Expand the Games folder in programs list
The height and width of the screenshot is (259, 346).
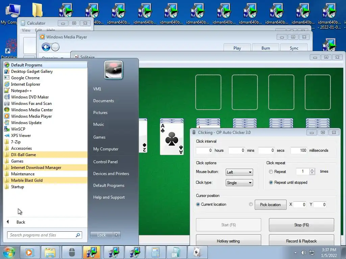(x=45, y=161)
